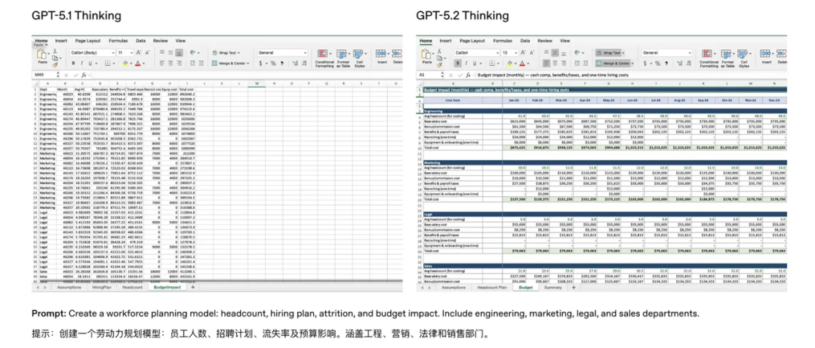The width and height of the screenshot is (815, 348).
Task: Open font name dropdown showing Calibri (Body)
Action: tap(92, 53)
